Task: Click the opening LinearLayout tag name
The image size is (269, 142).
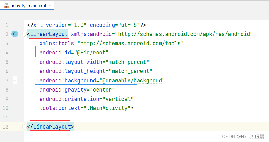Action: 49,34
